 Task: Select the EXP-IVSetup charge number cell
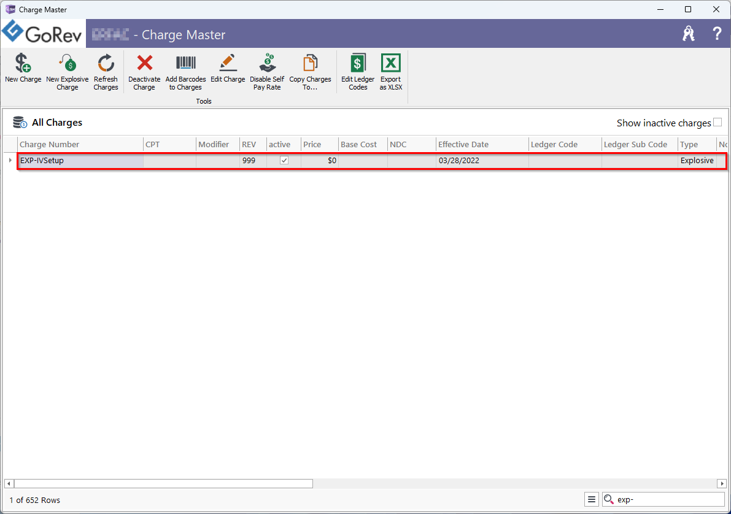[x=80, y=160]
